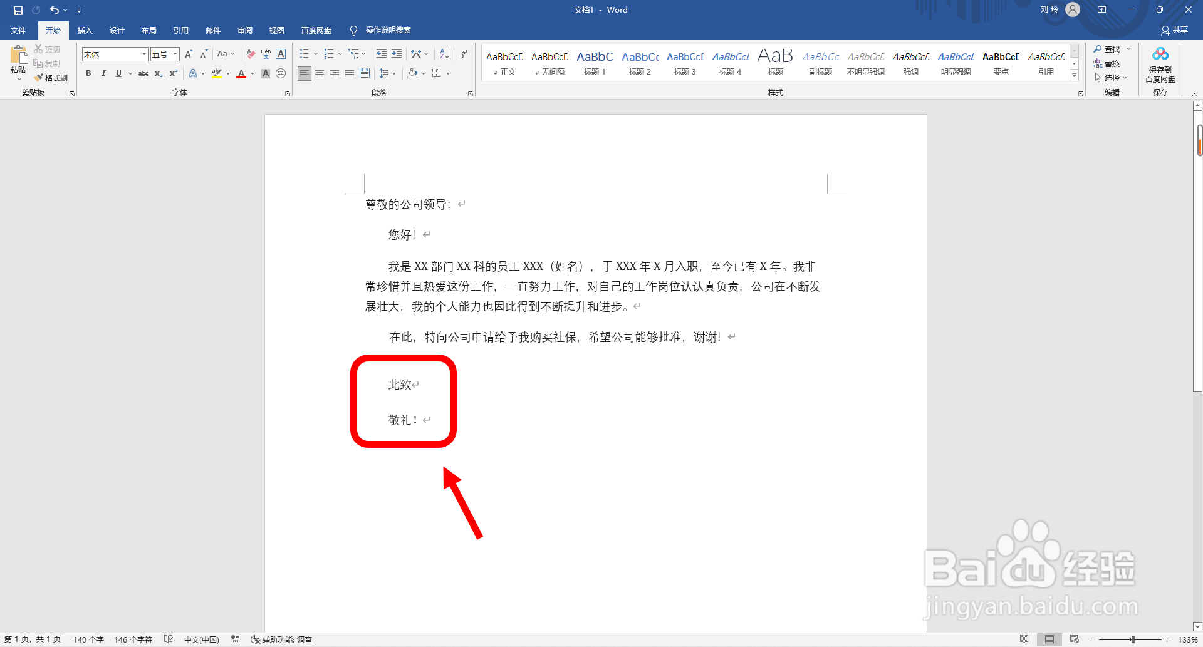Toggle the strikethrough formatting
Screen dimensions: 1203x647
(143, 73)
